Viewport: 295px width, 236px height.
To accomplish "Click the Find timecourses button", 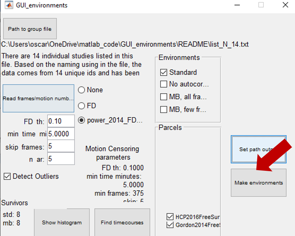I will pyautogui.click(x=122, y=222).
